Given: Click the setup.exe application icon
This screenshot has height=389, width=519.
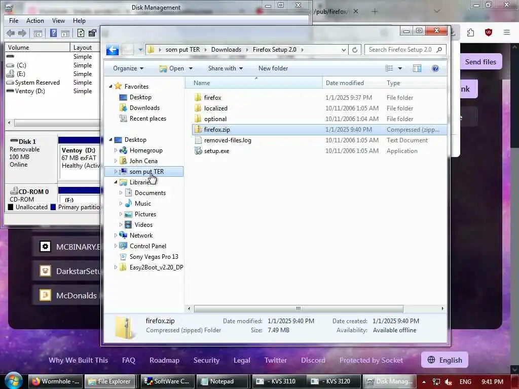Looking at the screenshot, I should tap(198, 151).
